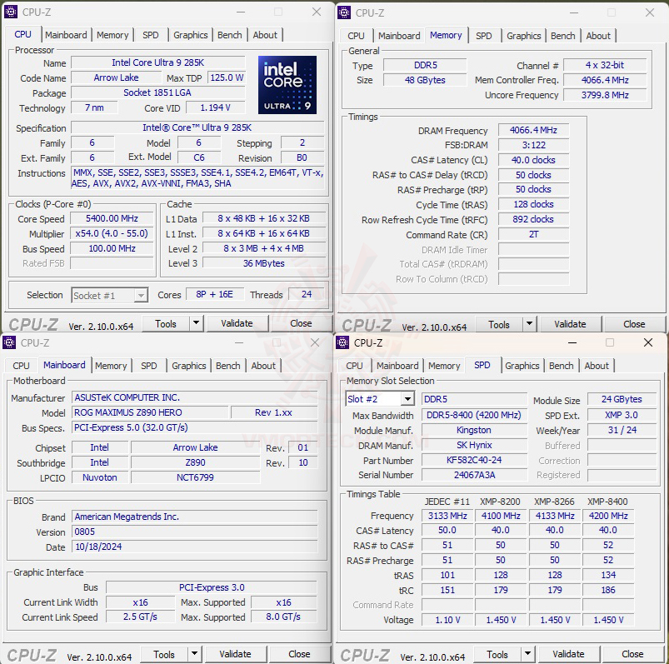The image size is (669, 664).
Task: Close the bottom-right SPD window with X
Action: [647, 342]
